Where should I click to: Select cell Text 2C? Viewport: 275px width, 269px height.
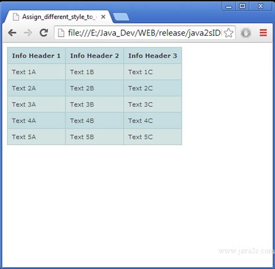coord(153,89)
